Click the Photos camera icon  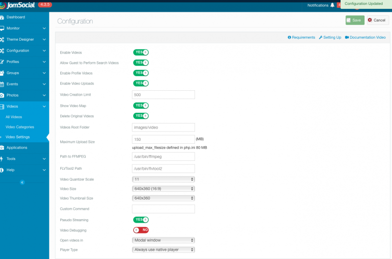point(2,95)
